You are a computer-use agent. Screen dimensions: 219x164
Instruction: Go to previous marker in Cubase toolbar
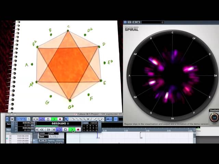pos(34,119)
